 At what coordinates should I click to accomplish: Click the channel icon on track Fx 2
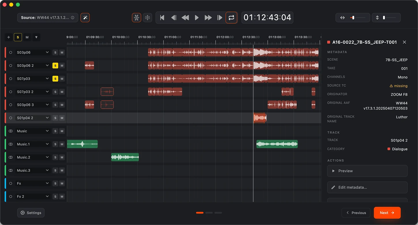click(x=11, y=196)
